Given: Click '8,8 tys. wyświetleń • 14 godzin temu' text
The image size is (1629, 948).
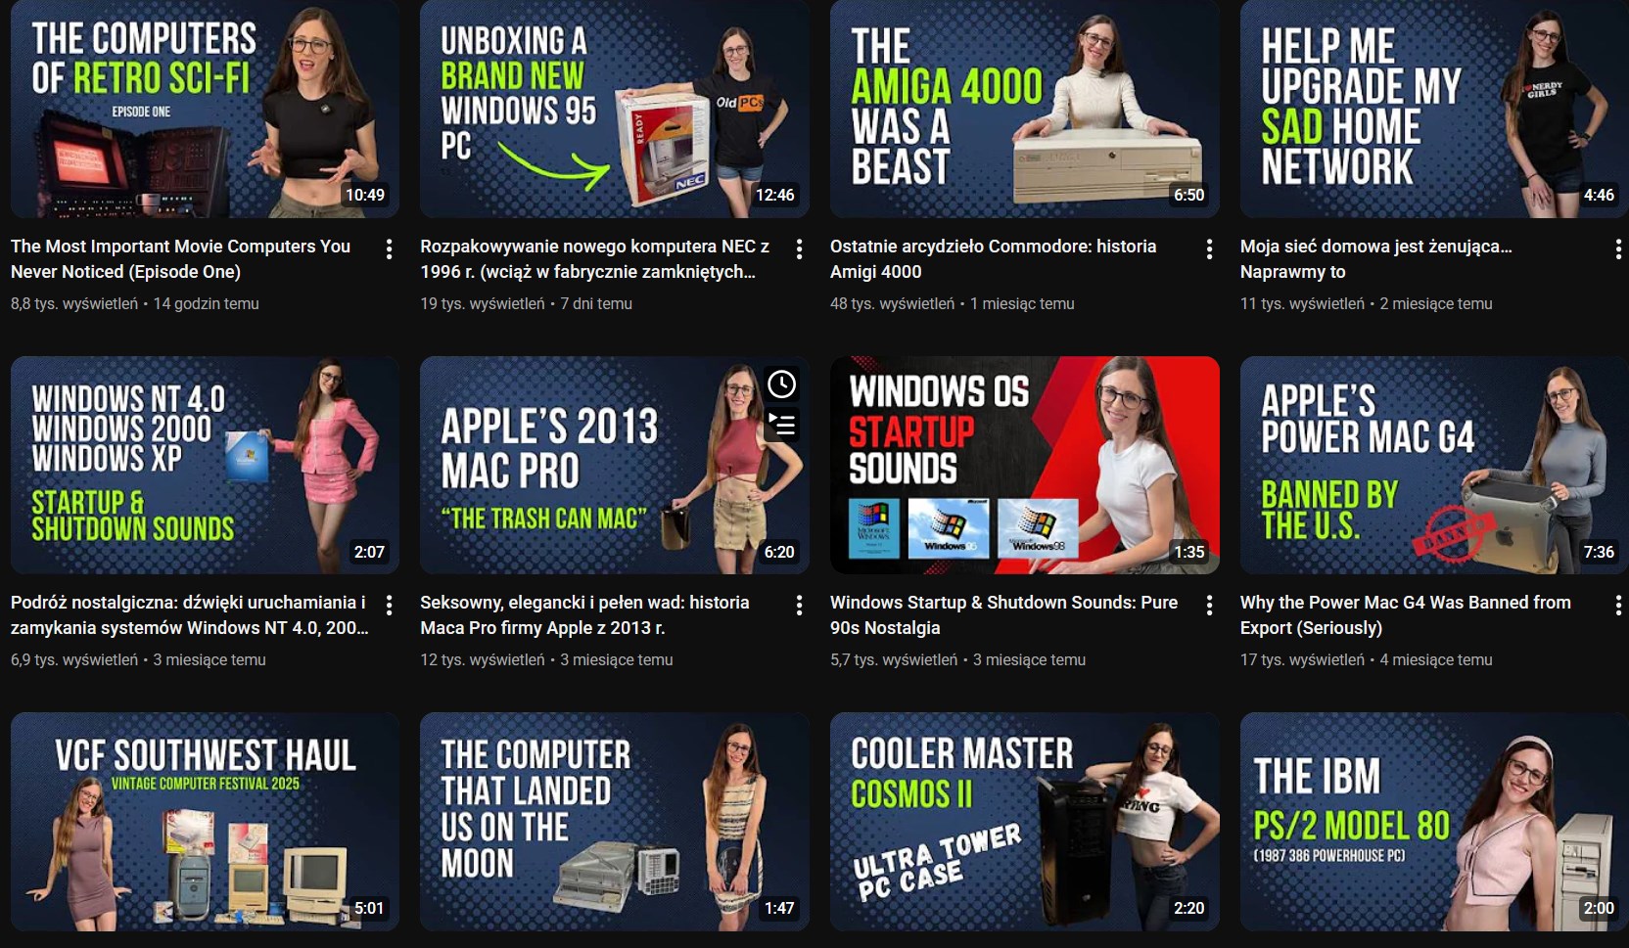Looking at the screenshot, I should [x=135, y=304].
